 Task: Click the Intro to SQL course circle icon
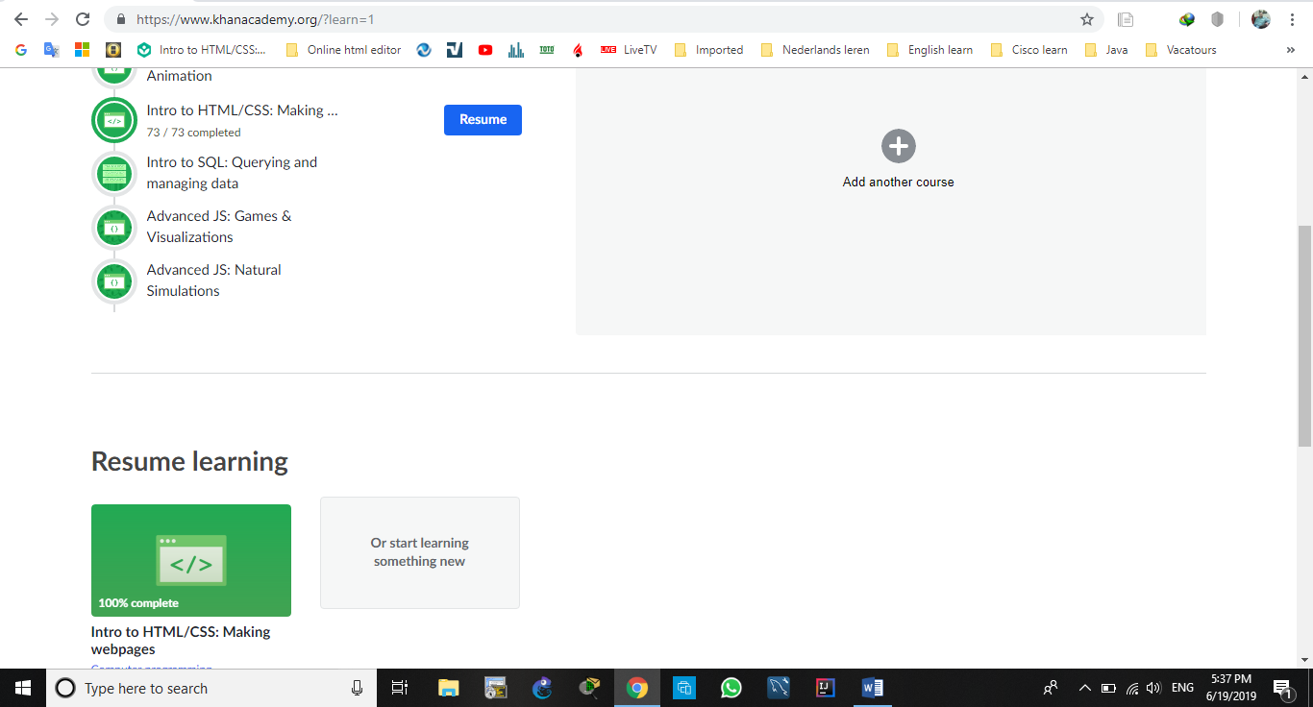coord(114,173)
